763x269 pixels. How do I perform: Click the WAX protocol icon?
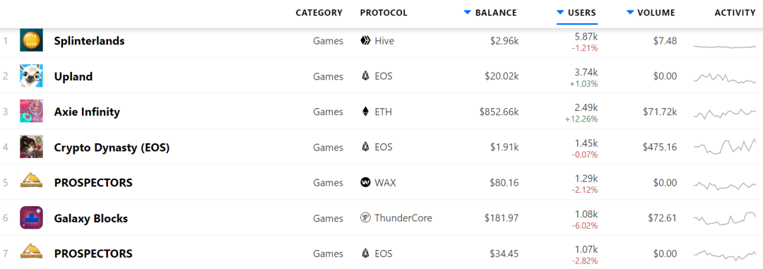365,183
